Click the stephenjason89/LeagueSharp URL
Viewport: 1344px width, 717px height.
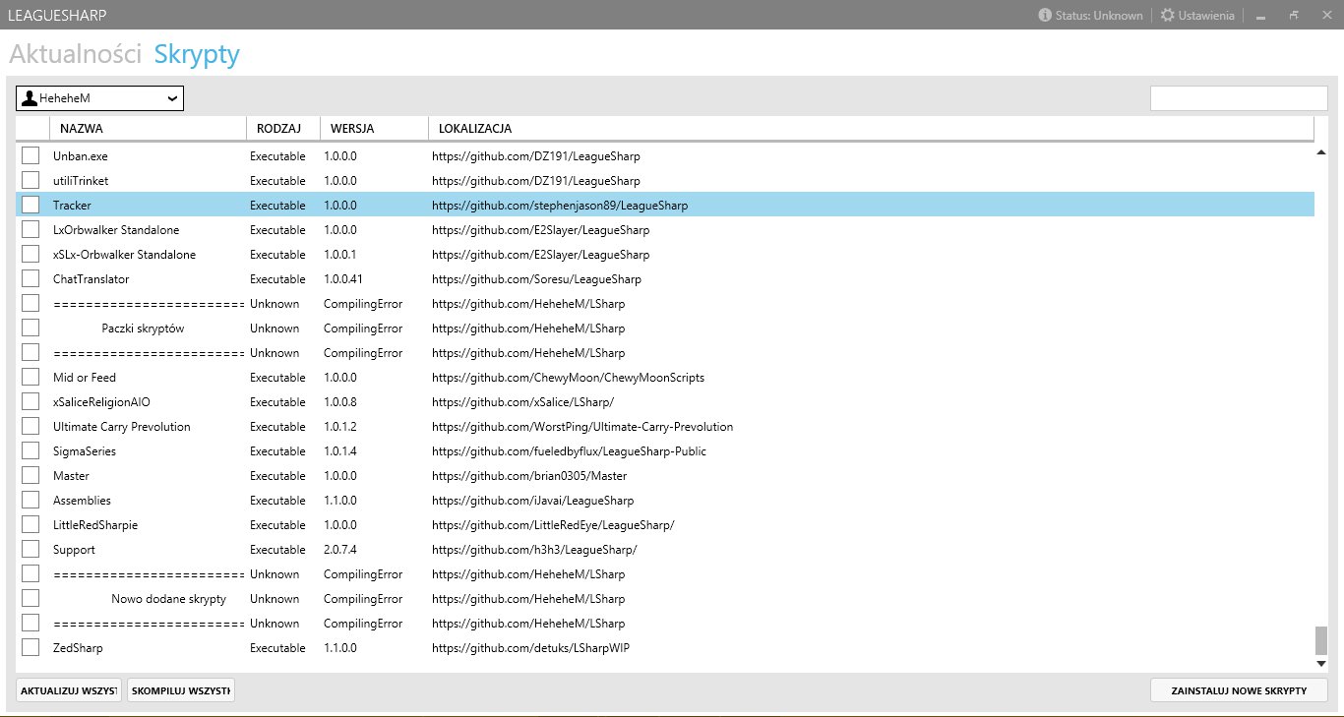560,206
